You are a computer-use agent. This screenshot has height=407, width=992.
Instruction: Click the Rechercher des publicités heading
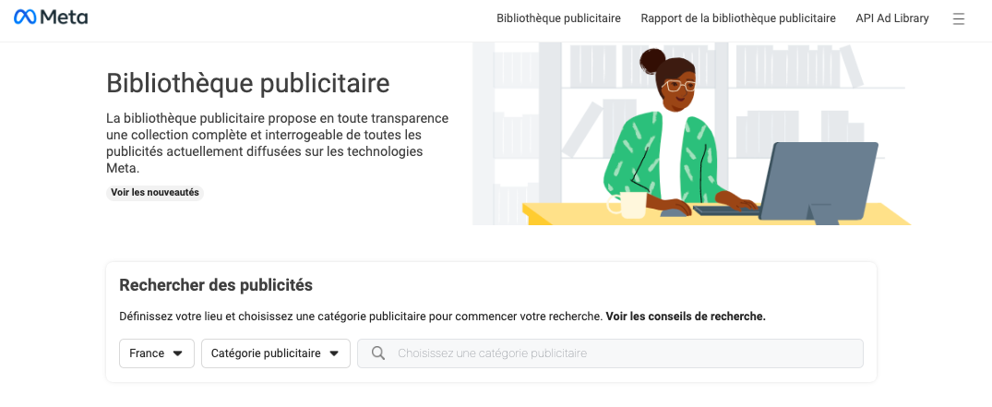[216, 284]
